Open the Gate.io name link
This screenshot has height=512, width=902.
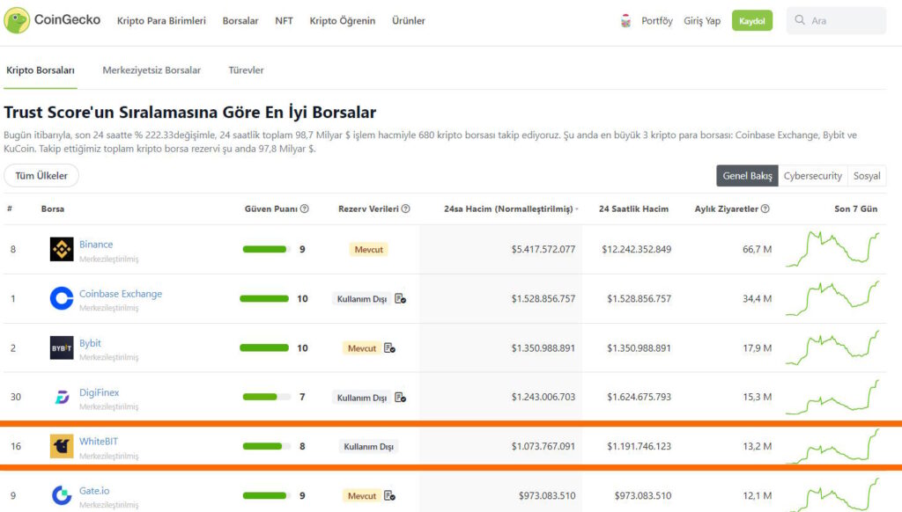[94, 491]
